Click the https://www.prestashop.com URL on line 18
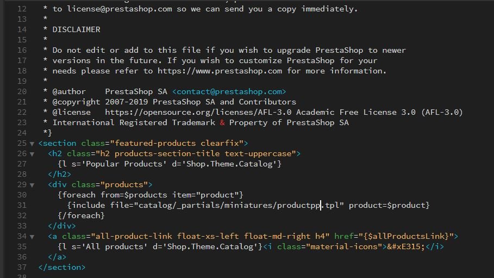Viewport: 494px width, 278px height. (220, 71)
